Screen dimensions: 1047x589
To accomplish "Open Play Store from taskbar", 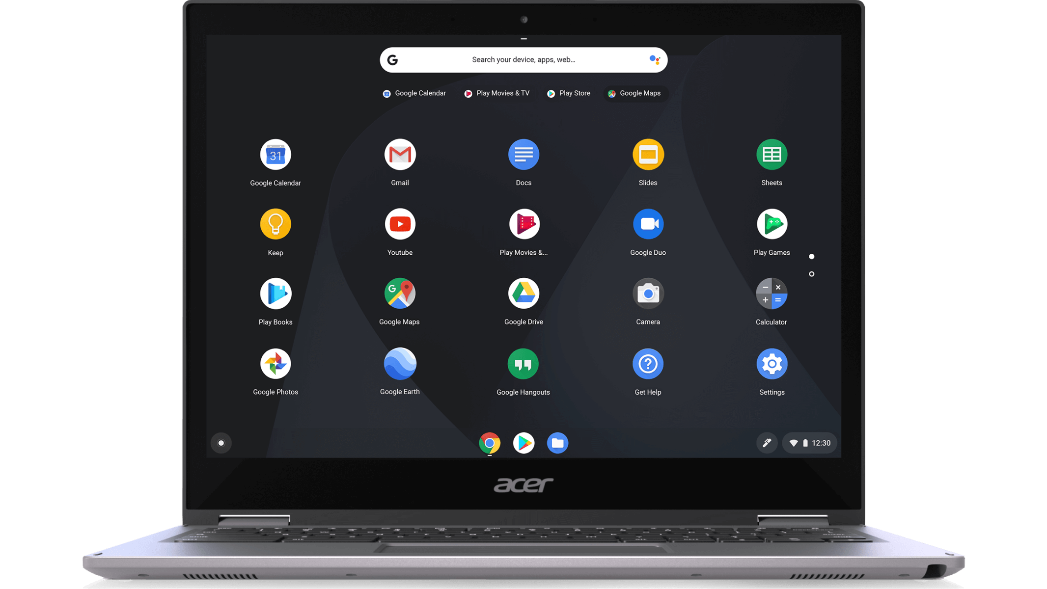I will 523,442.
